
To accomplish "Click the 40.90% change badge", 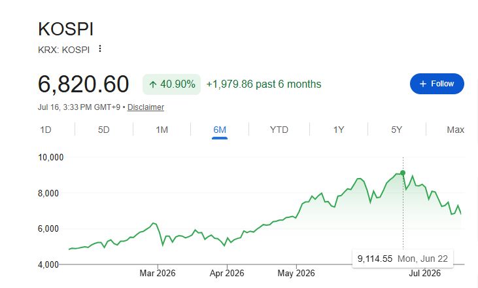I will point(171,84).
